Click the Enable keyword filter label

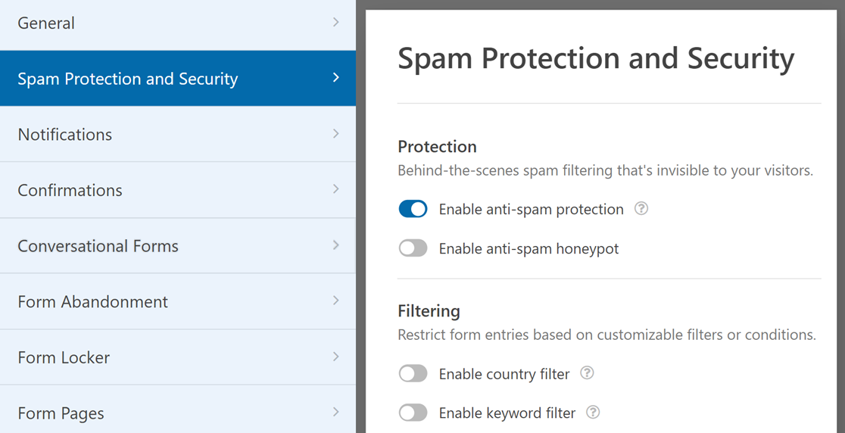[x=507, y=413]
